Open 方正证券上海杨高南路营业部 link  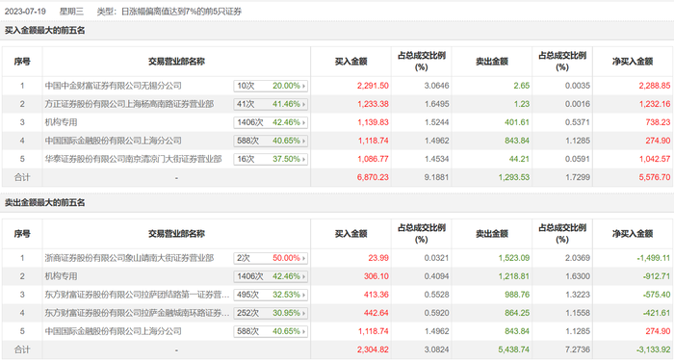pyautogui.click(x=129, y=104)
